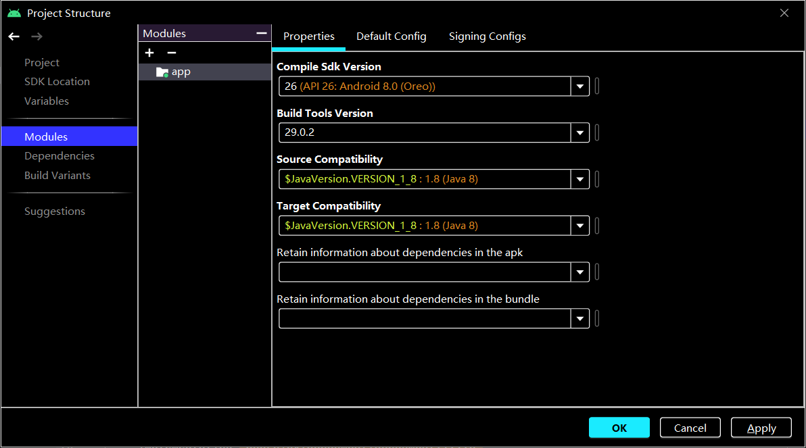Click the Compile Sdk Version value field
This screenshot has width=806, height=448.
point(425,86)
